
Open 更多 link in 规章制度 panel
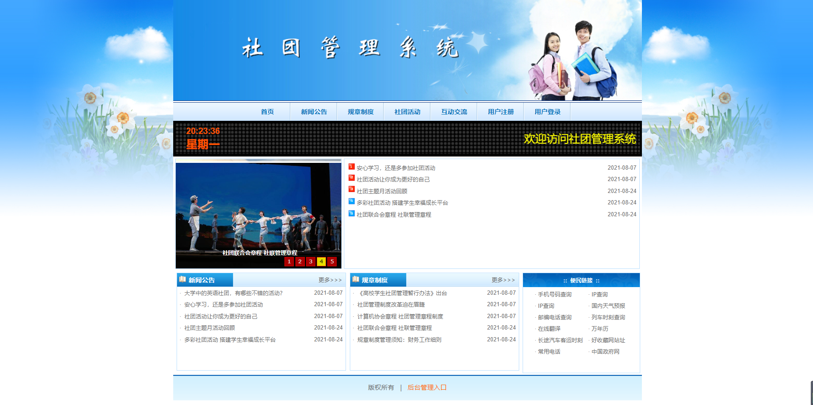pyautogui.click(x=503, y=280)
